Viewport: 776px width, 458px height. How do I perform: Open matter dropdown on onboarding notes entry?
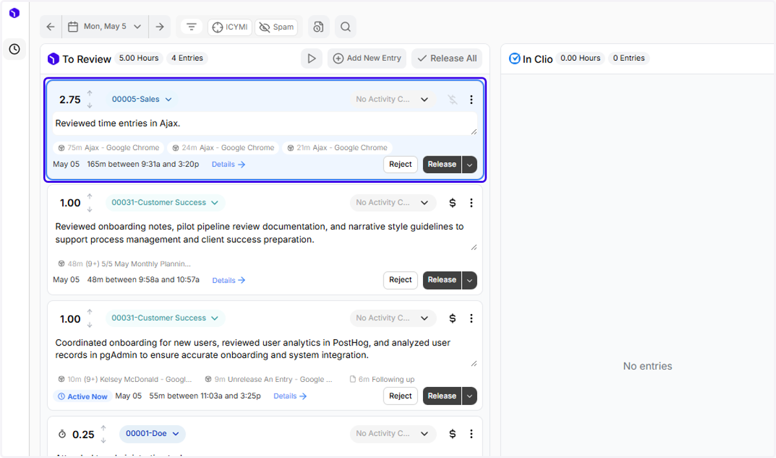click(x=165, y=202)
